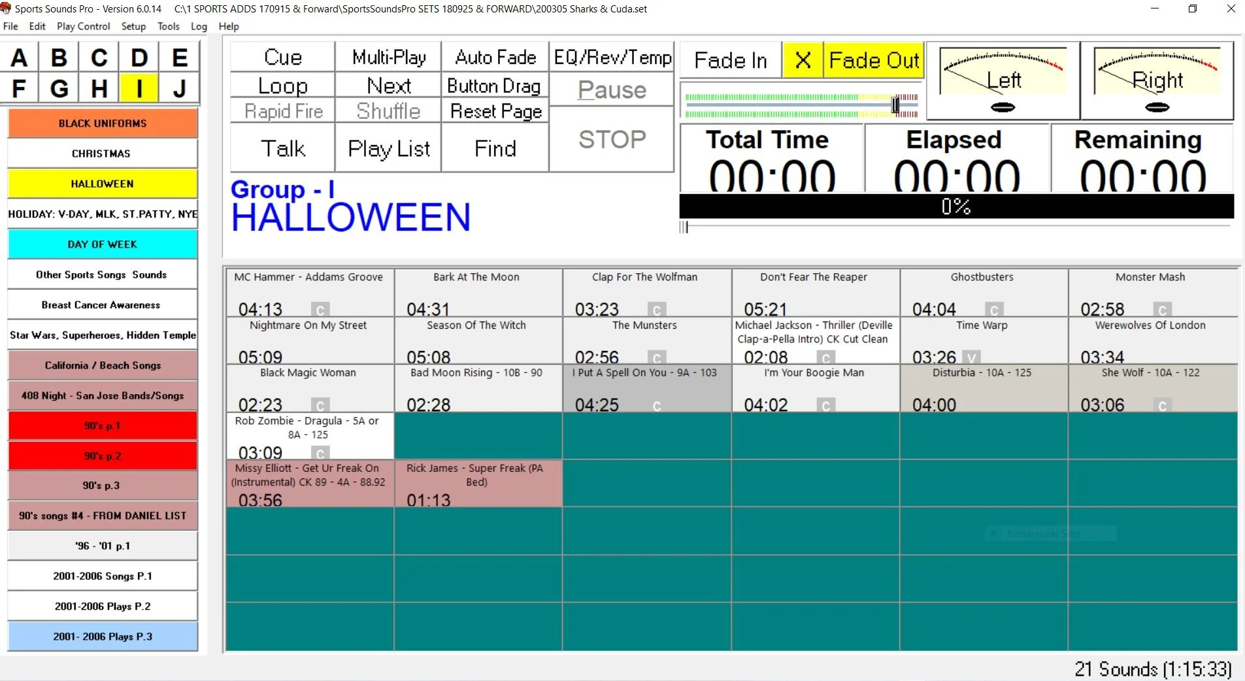Viewport: 1245px width, 681px height.
Task: Toggle Auto Fade
Action: pos(495,57)
